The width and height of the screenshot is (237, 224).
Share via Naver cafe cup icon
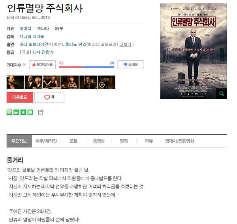tap(16, 112)
